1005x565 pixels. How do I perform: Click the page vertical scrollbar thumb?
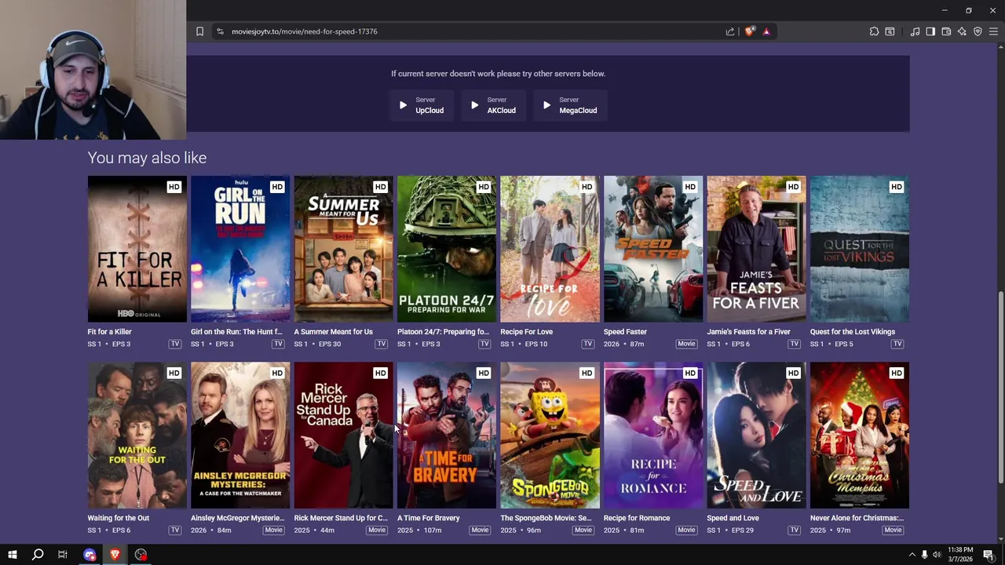(x=1000, y=388)
